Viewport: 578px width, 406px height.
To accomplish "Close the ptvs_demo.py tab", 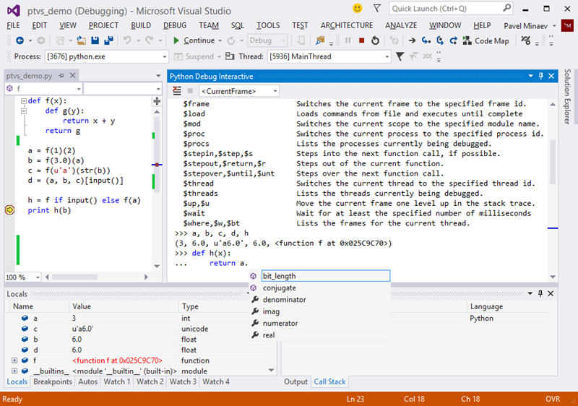I will coord(73,76).
